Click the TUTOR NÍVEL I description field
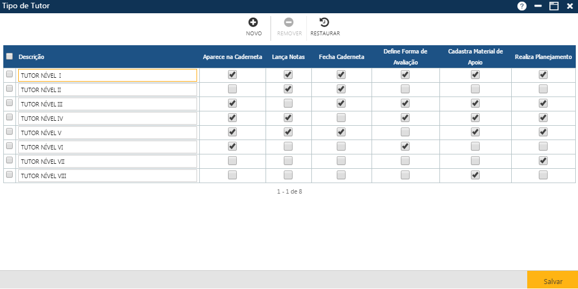This screenshot has width=578, height=289. (108, 75)
